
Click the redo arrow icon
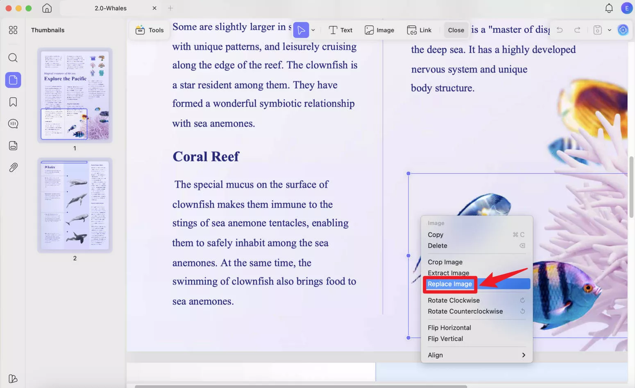point(577,30)
